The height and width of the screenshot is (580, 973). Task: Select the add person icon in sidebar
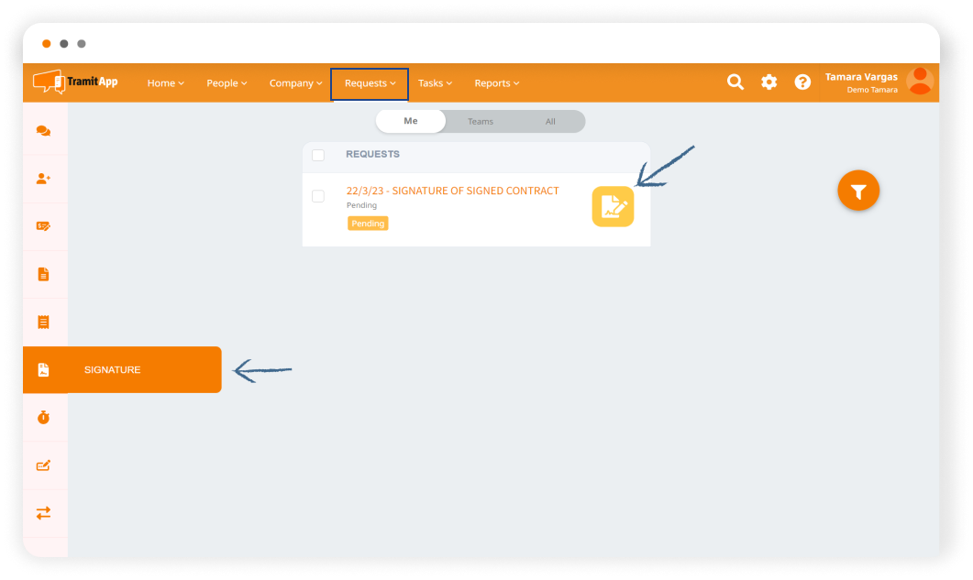click(x=43, y=179)
